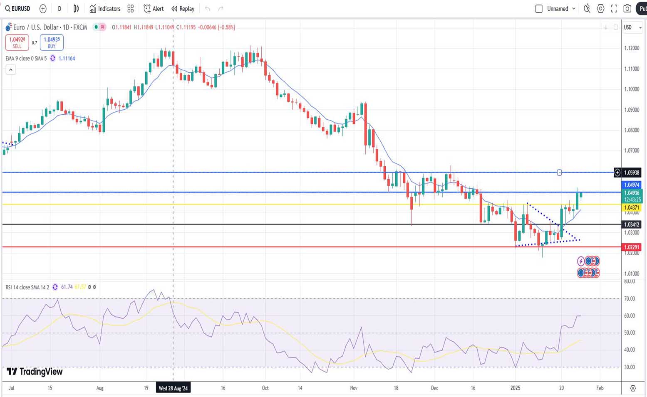Open chart settings hexagon icon
This screenshot has height=397, width=647.
[x=600, y=8]
